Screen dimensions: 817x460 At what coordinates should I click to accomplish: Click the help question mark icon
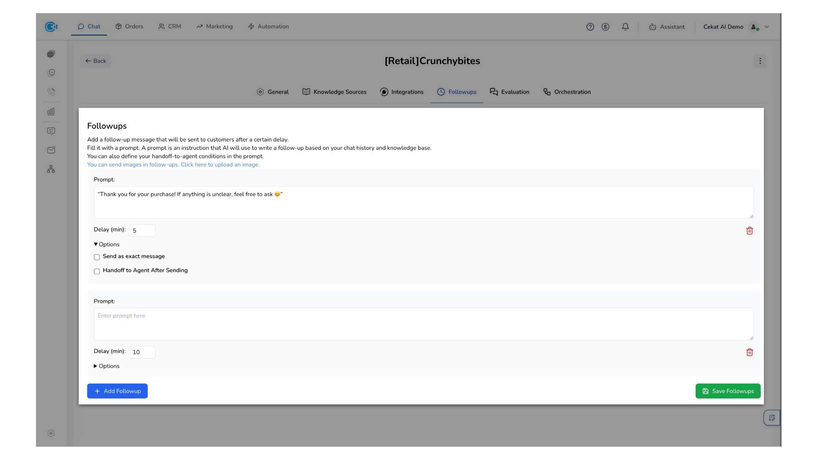(x=590, y=27)
